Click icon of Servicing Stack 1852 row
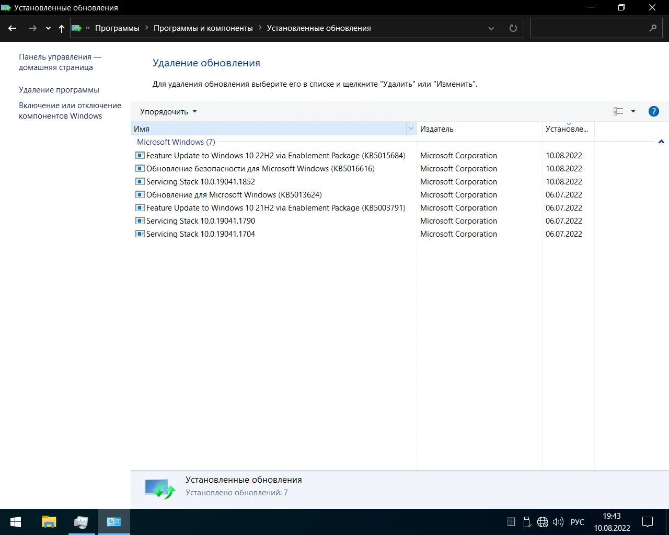 click(x=140, y=181)
